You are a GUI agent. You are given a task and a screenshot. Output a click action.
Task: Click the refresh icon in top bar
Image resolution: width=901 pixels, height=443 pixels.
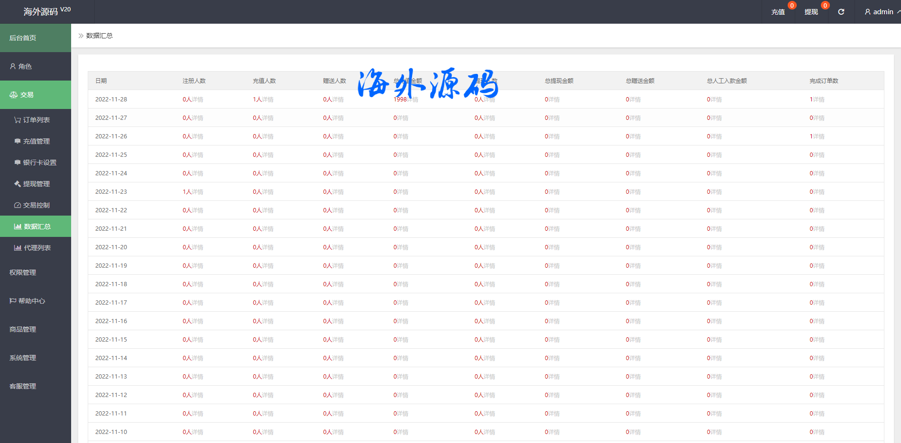(x=841, y=12)
